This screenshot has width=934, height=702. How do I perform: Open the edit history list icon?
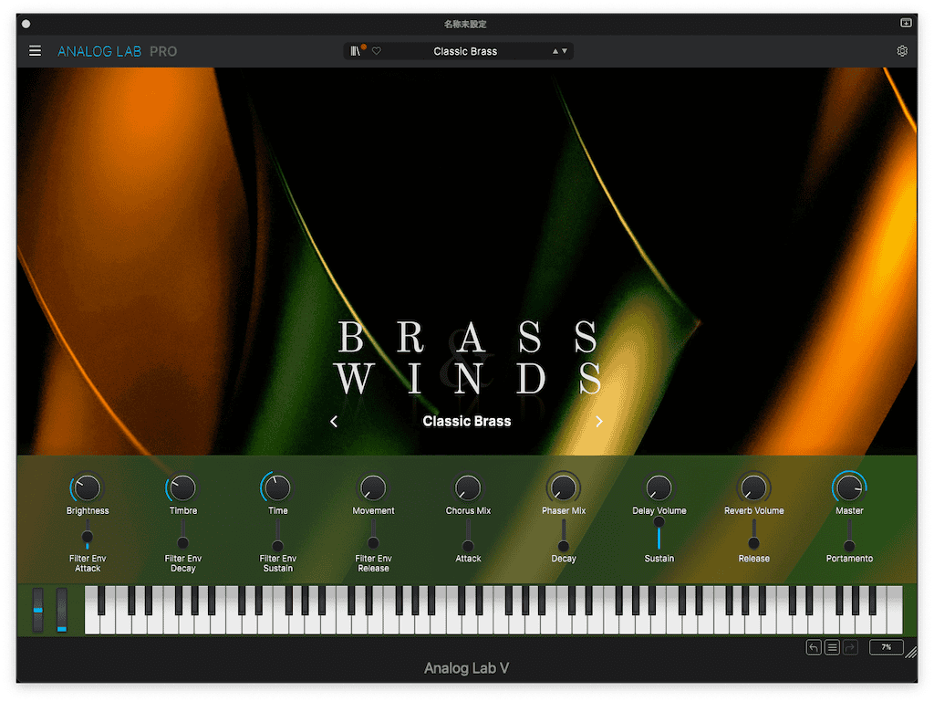click(832, 647)
